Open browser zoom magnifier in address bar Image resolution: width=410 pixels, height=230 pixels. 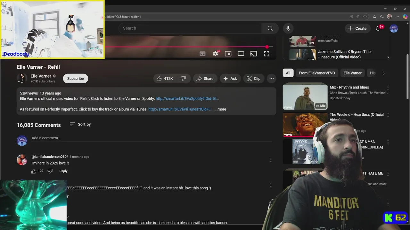358,17
